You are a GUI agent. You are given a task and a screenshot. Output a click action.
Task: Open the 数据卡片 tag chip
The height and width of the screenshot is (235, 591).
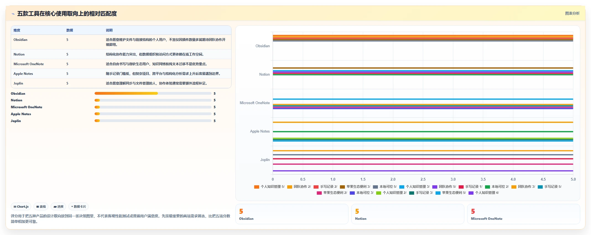click(x=79, y=207)
